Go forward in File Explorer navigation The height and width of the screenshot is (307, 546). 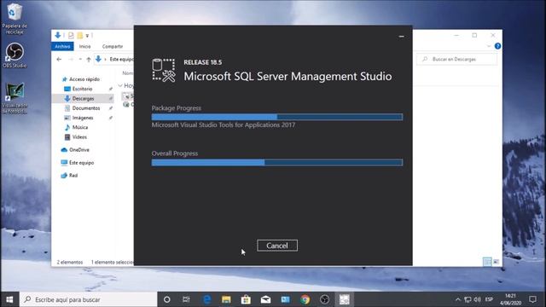[71, 59]
